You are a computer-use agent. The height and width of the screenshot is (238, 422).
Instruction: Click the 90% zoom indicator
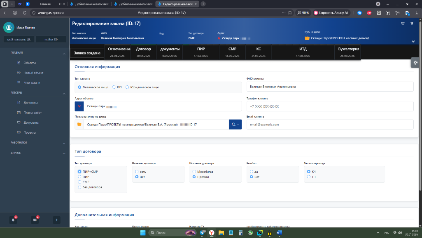[x=303, y=13]
